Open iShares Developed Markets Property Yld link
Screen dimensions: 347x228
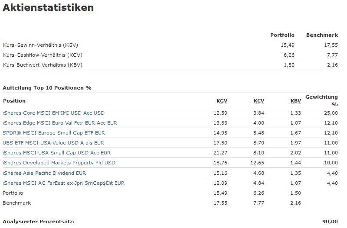point(59,163)
